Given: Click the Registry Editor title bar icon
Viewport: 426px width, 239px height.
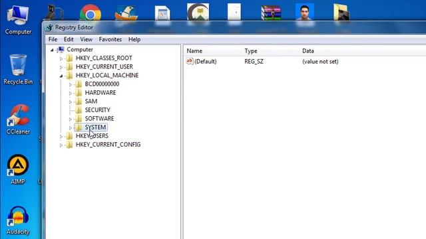Looking at the screenshot, I should pos(49,27).
